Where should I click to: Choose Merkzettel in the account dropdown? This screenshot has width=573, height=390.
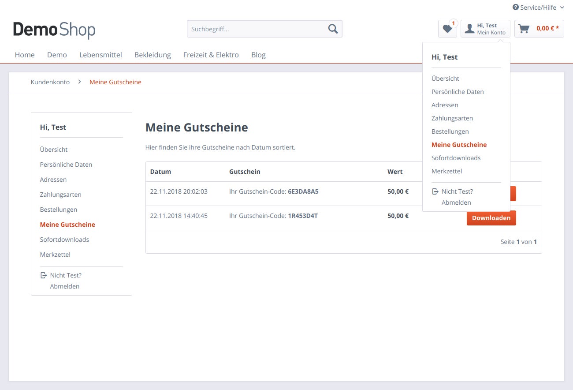(x=447, y=171)
